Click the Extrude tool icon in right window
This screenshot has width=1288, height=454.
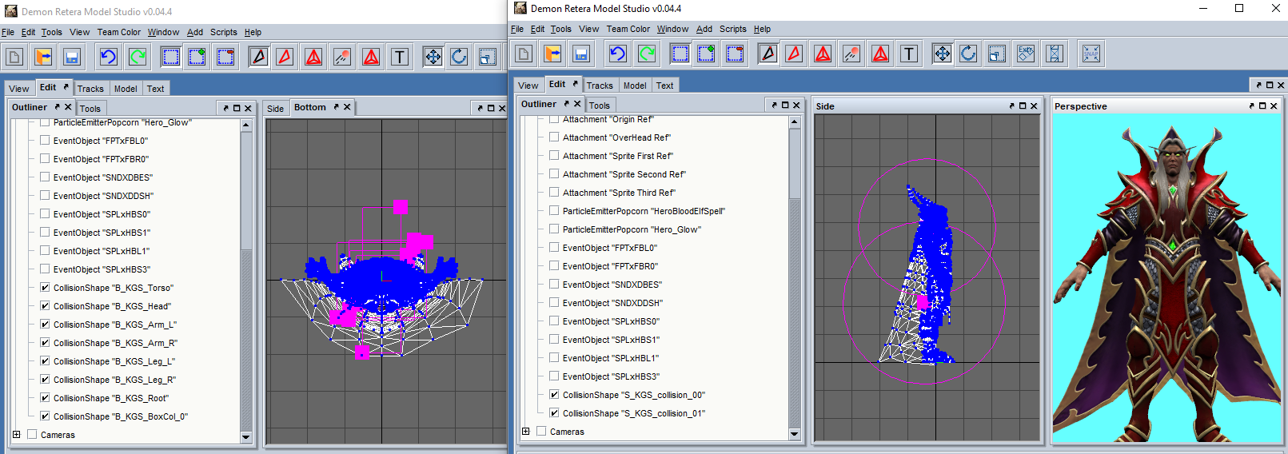click(x=1026, y=54)
